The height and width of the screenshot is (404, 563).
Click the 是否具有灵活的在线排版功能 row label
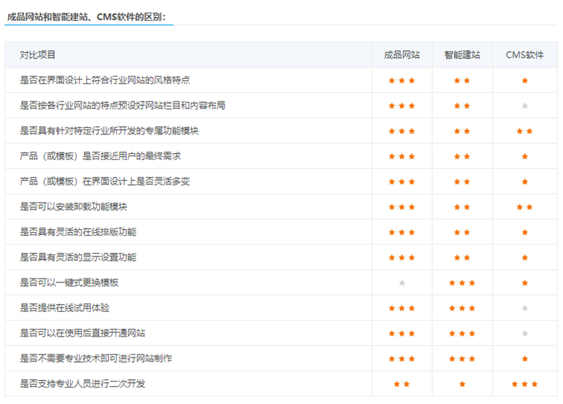click(78, 232)
